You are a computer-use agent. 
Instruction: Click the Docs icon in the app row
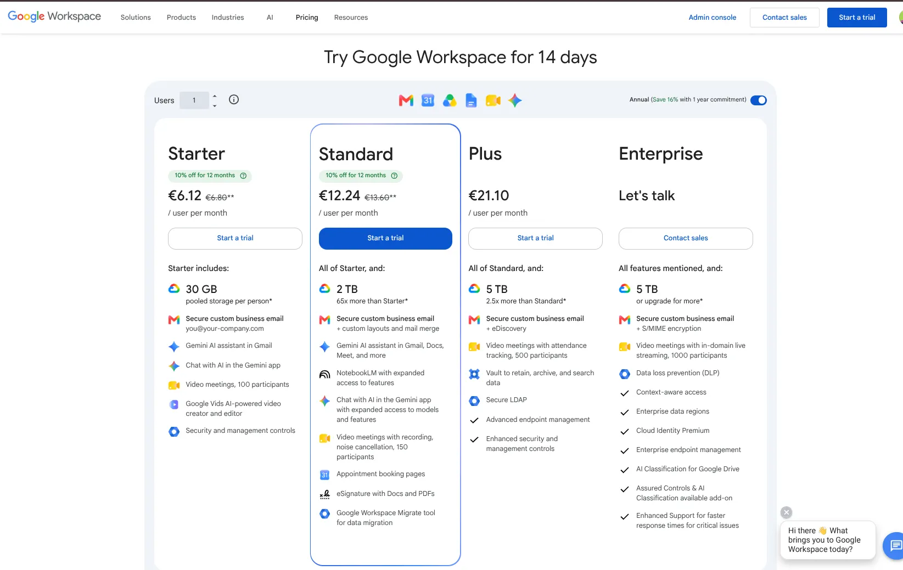coord(471,100)
